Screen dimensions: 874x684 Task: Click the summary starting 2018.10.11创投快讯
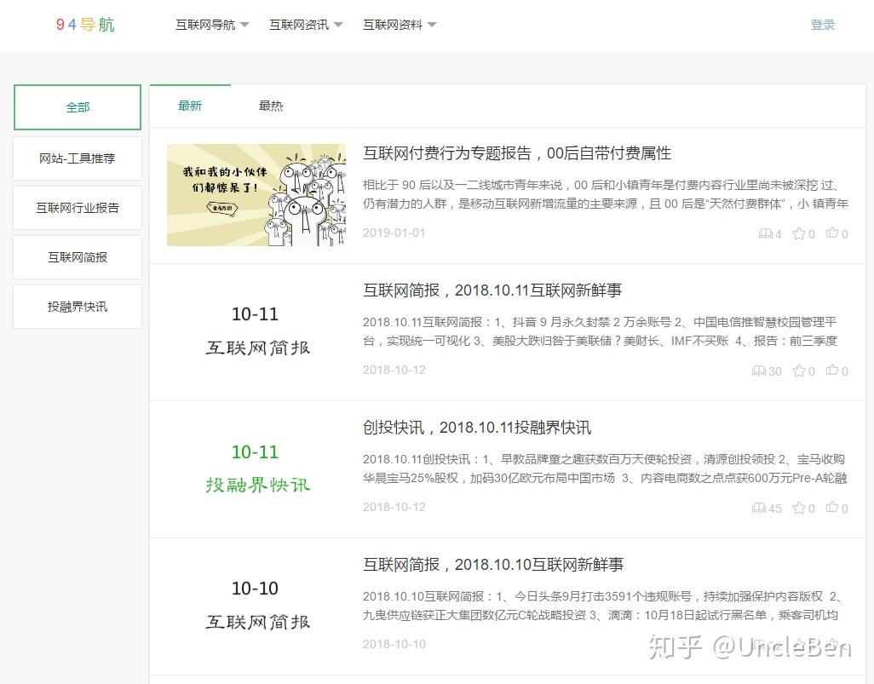605,468
